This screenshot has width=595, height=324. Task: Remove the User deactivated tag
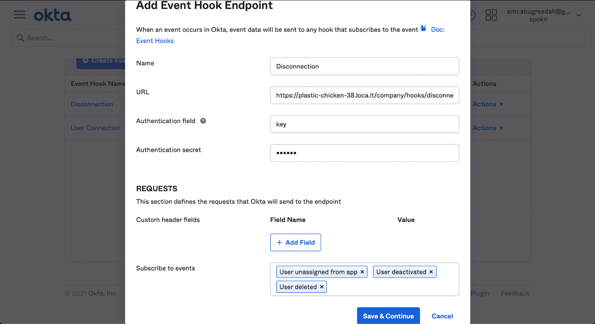431,272
